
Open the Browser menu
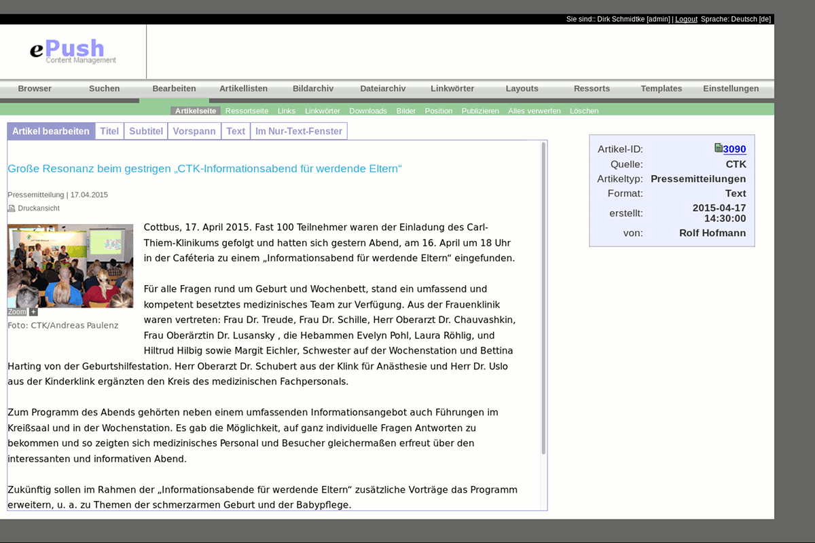coord(35,89)
